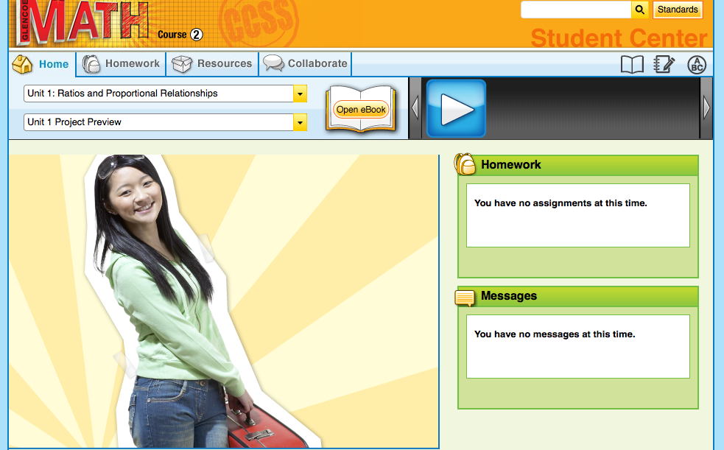Screen dimensions: 724x450
Task: Switch to the Homework tab
Action: coord(121,63)
